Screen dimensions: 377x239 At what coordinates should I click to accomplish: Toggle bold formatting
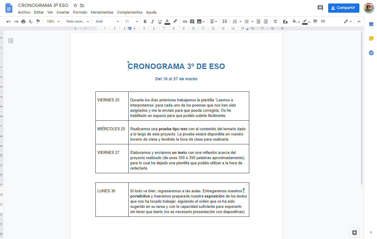tap(145, 22)
